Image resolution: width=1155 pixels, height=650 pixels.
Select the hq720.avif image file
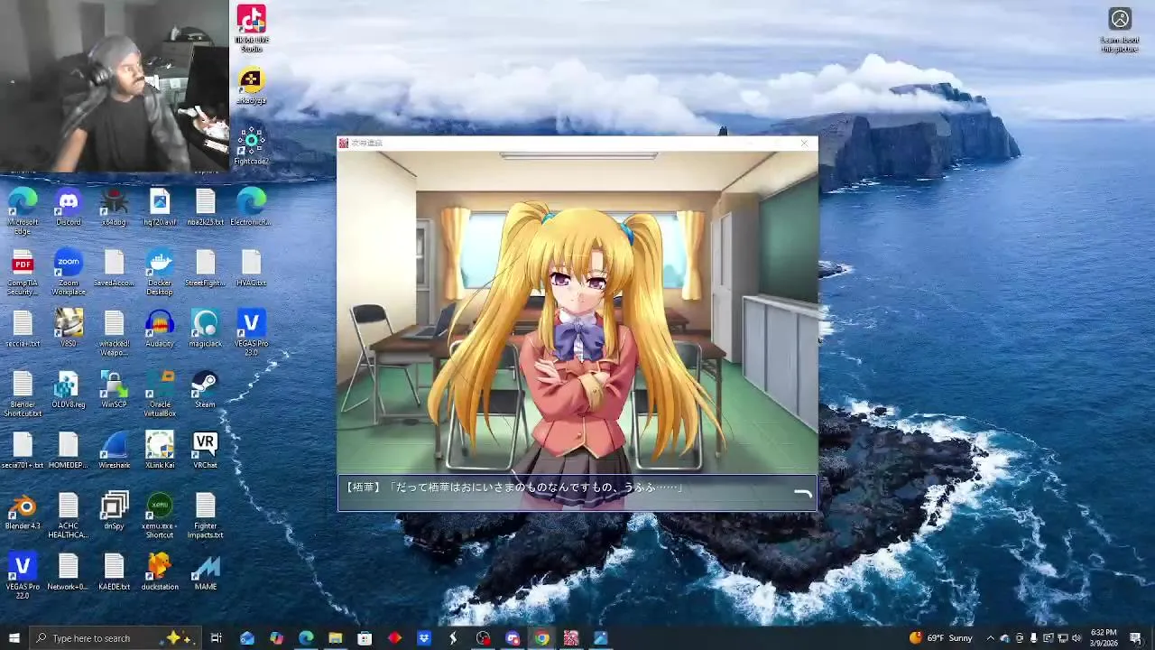[x=160, y=207]
